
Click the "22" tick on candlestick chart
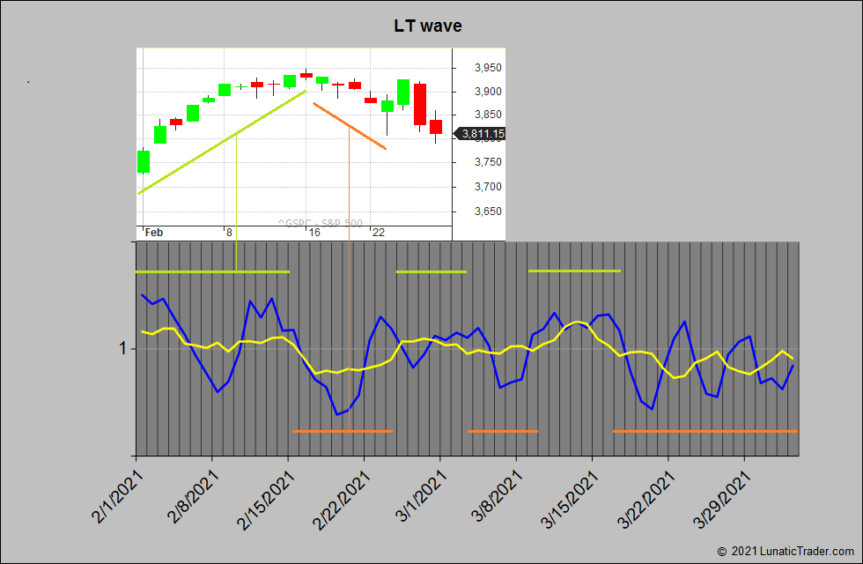pyautogui.click(x=378, y=233)
